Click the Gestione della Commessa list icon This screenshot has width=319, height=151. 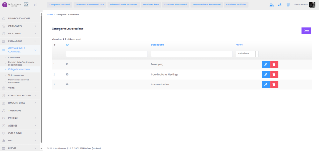[4, 50]
